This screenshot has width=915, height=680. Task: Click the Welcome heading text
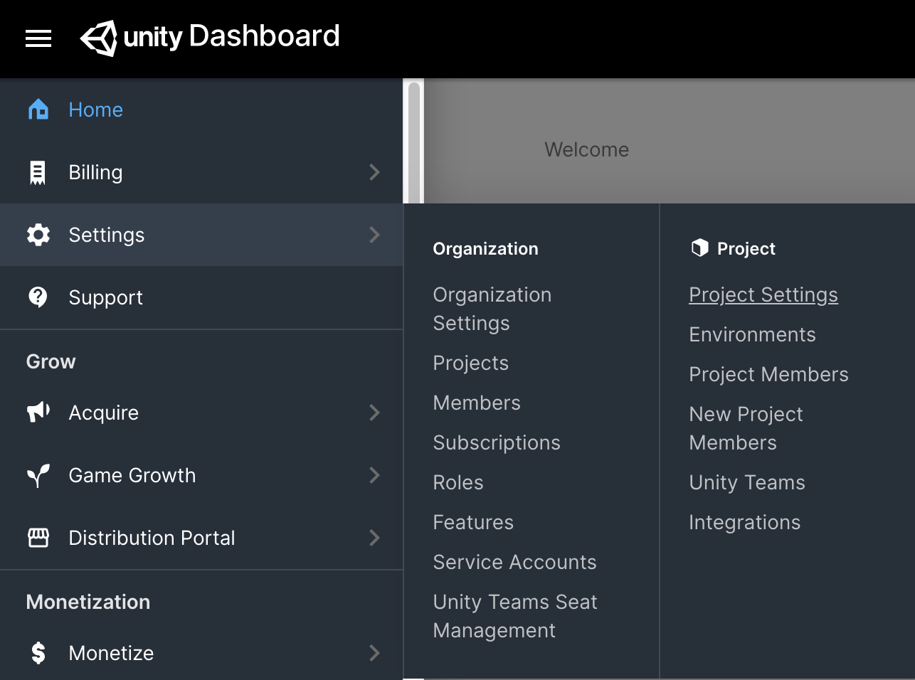[587, 149]
